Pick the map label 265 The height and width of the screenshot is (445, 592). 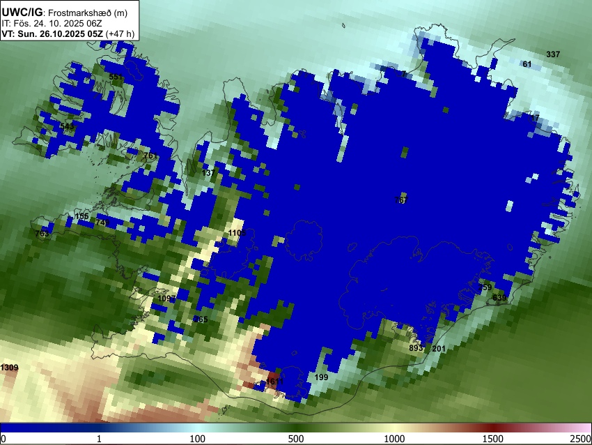click(x=201, y=319)
